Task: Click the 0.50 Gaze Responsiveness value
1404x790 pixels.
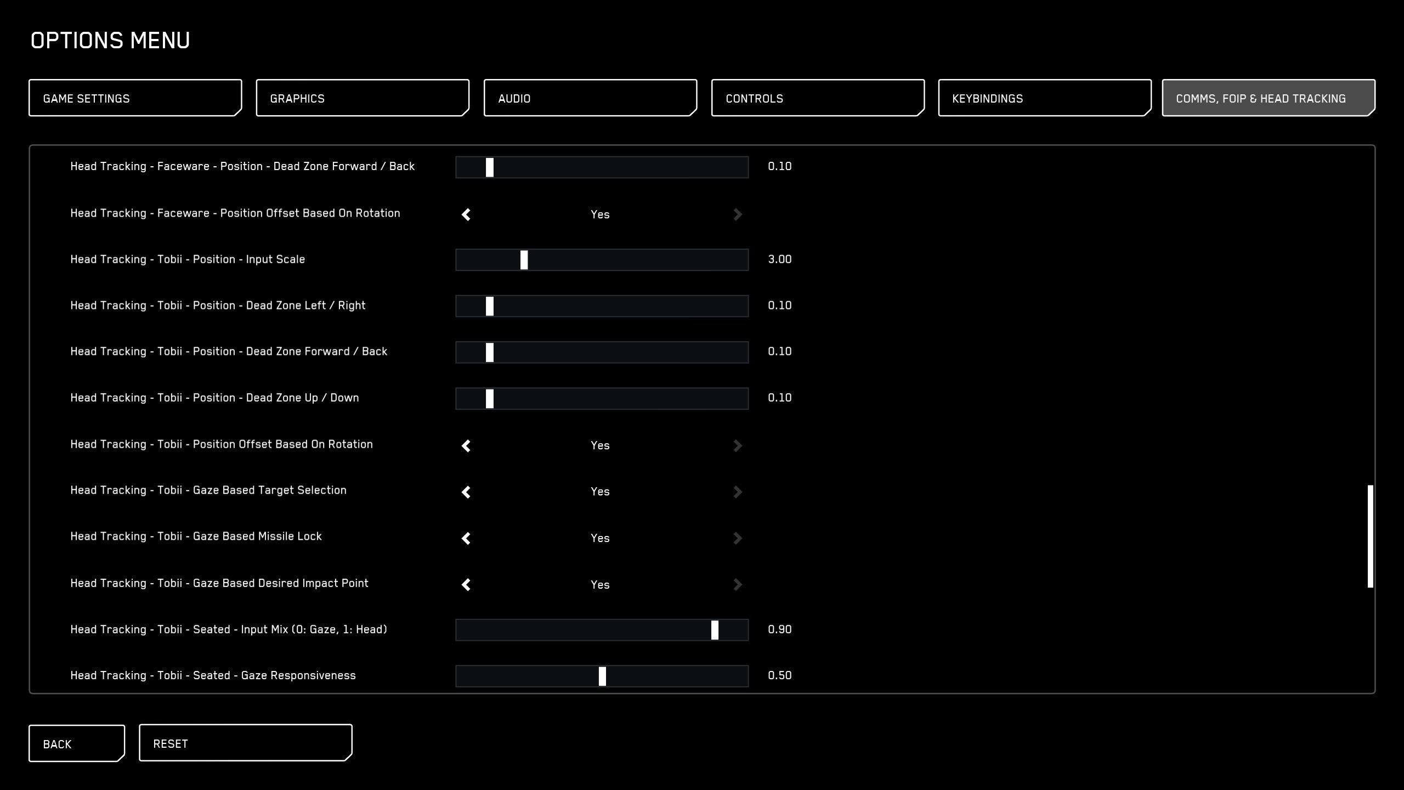Action: click(x=779, y=676)
